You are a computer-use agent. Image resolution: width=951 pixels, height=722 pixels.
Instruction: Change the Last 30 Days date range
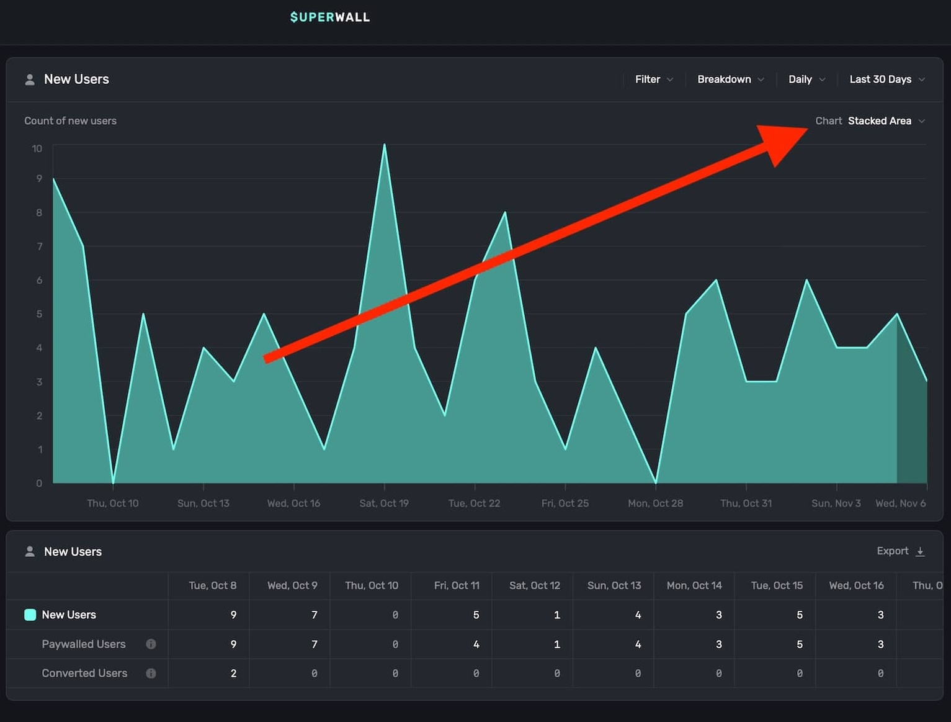point(880,79)
